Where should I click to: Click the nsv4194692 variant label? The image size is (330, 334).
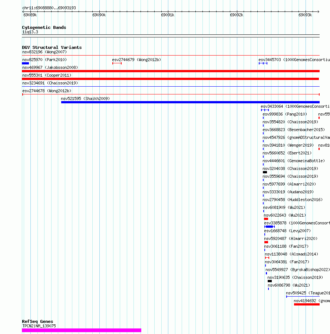(x=312, y=301)
